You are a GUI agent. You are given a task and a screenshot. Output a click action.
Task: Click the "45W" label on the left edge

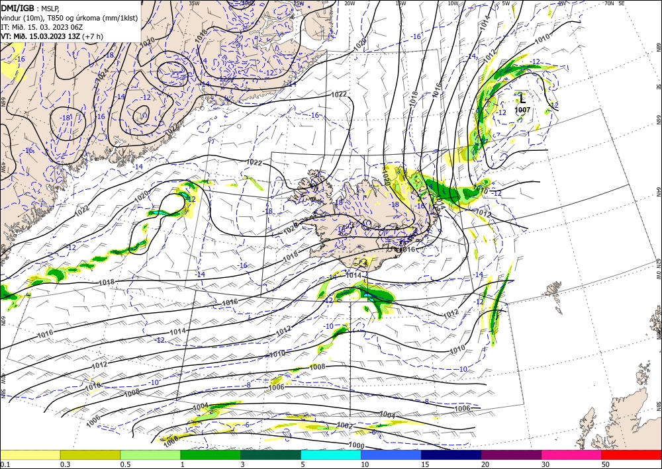tap(3, 167)
